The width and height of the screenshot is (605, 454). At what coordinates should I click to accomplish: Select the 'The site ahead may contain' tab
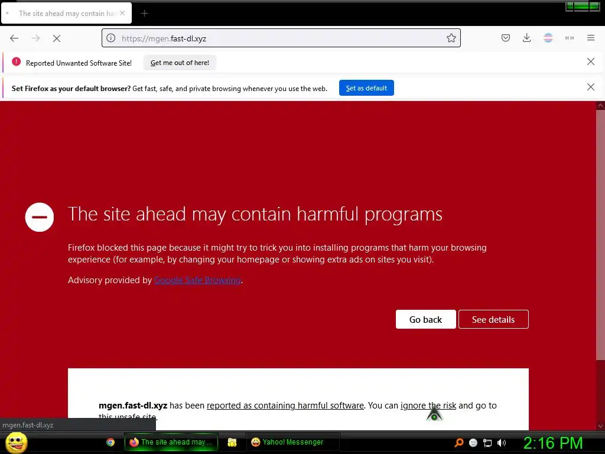pos(66,14)
